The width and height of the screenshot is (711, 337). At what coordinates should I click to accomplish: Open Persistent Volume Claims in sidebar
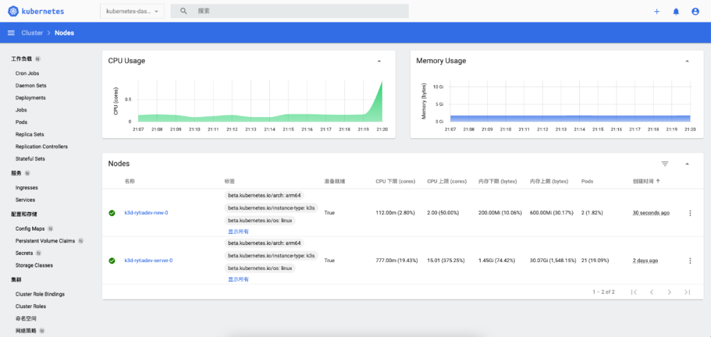pyautogui.click(x=45, y=241)
